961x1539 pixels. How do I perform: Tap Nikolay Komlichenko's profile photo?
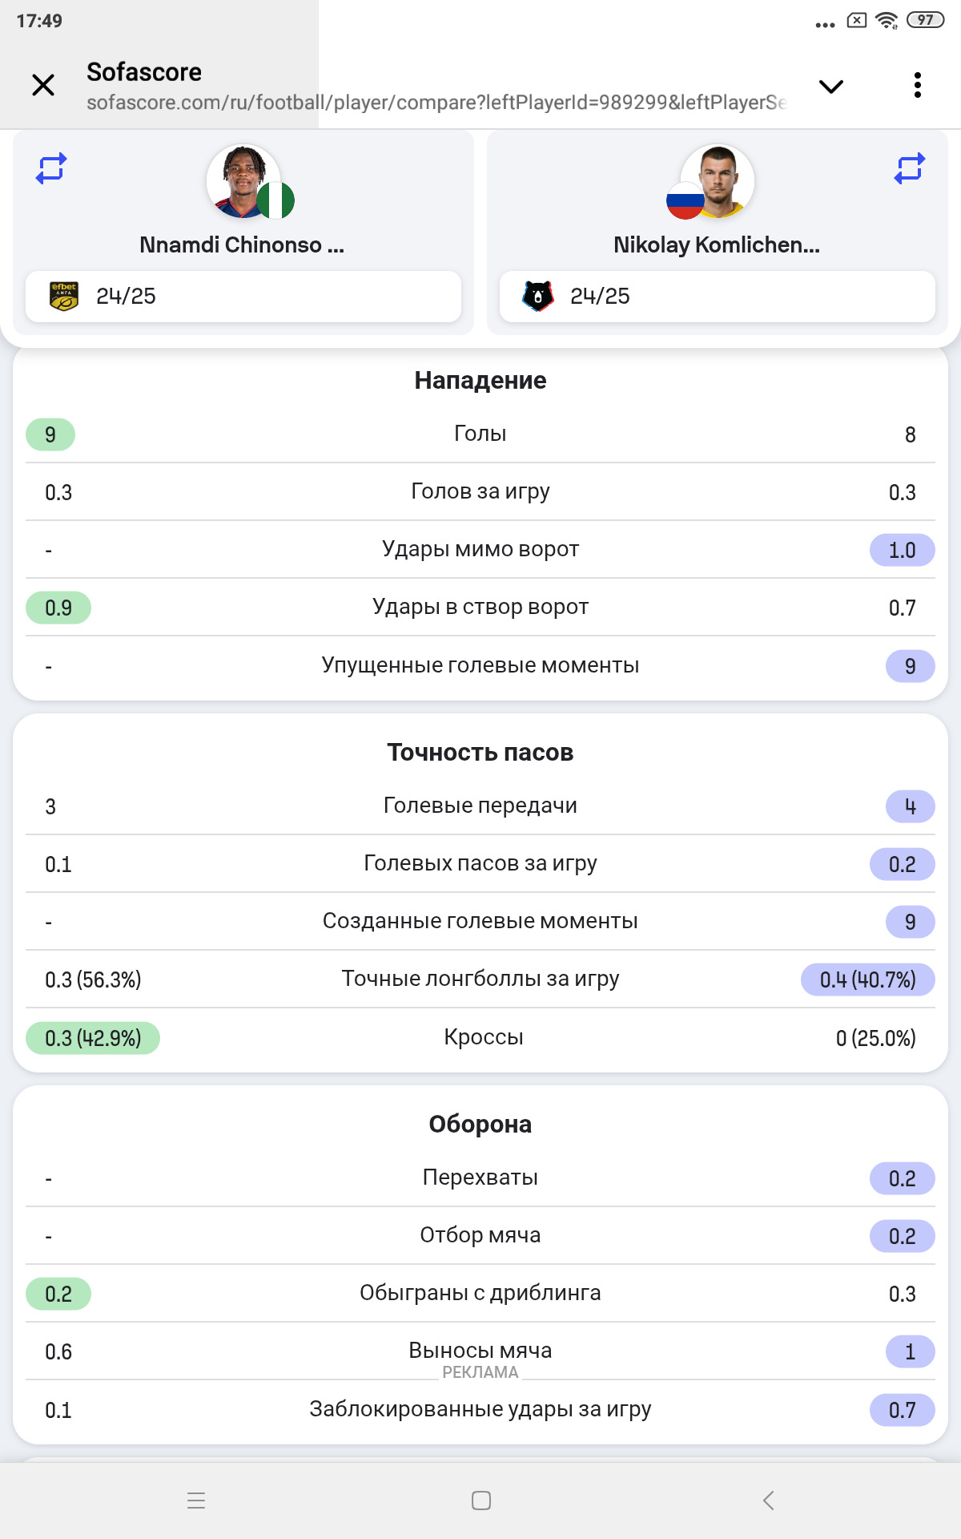point(718,181)
